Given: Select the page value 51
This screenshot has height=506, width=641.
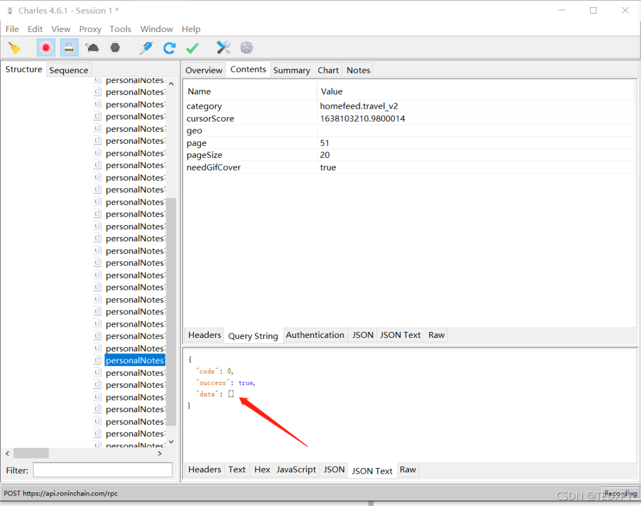Looking at the screenshot, I should pos(325,143).
